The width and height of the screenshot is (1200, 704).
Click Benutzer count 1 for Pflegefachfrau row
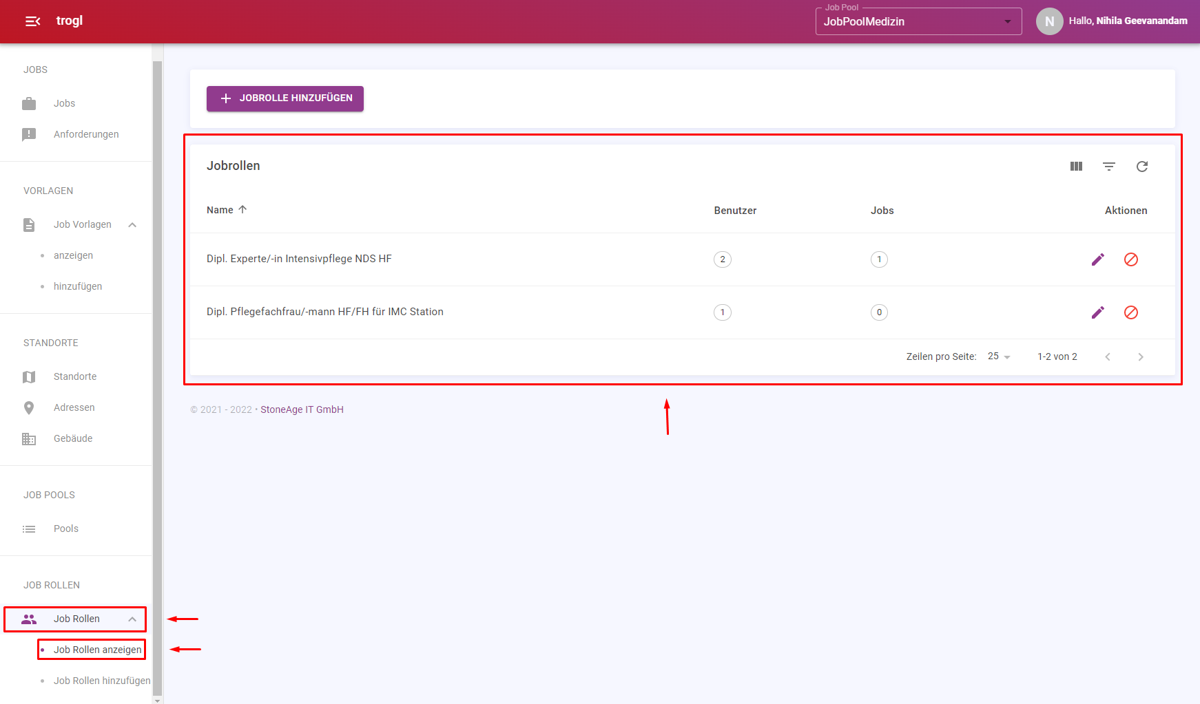point(722,312)
